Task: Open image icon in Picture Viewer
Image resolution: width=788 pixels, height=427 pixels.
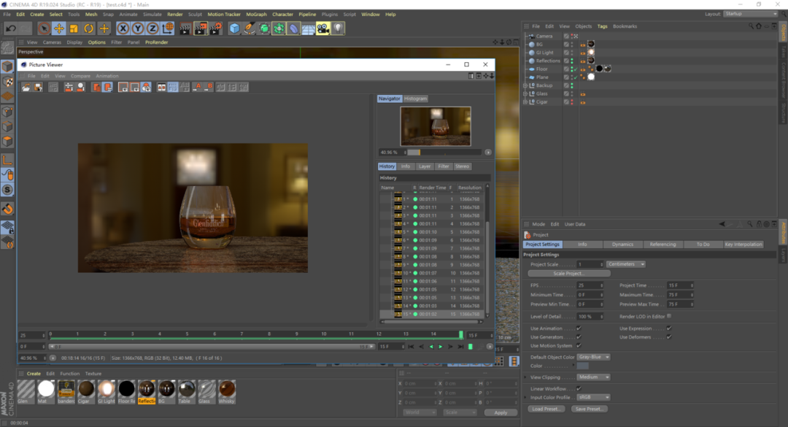Action: pyautogui.click(x=26, y=88)
